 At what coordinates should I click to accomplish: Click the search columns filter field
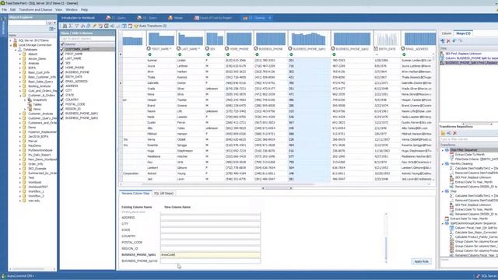click(87, 38)
